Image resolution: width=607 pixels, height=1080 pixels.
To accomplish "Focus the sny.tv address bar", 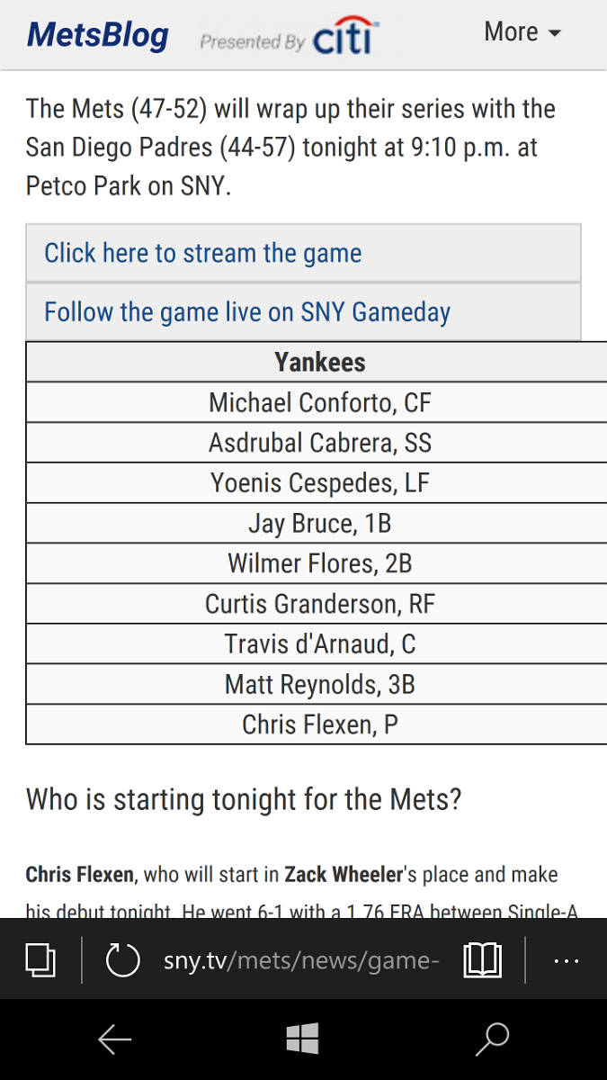I will click(301, 960).
